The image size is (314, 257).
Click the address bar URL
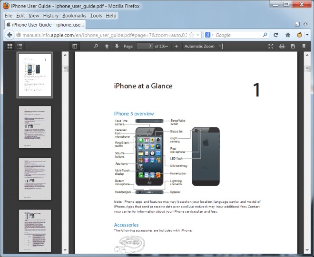click(104, 35)
